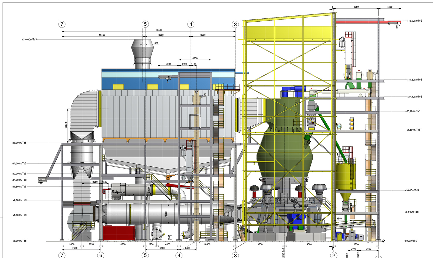Select the +11,800m/ToS elevation label
Screen dimensions: 433x258
pos(19,180)
